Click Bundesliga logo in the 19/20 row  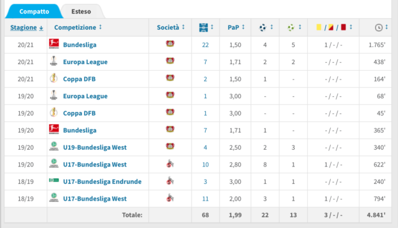point(54,129)
